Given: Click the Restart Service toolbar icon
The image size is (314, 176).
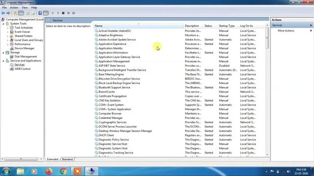Looking at the screenshot, I should click(x=74, y=13).
